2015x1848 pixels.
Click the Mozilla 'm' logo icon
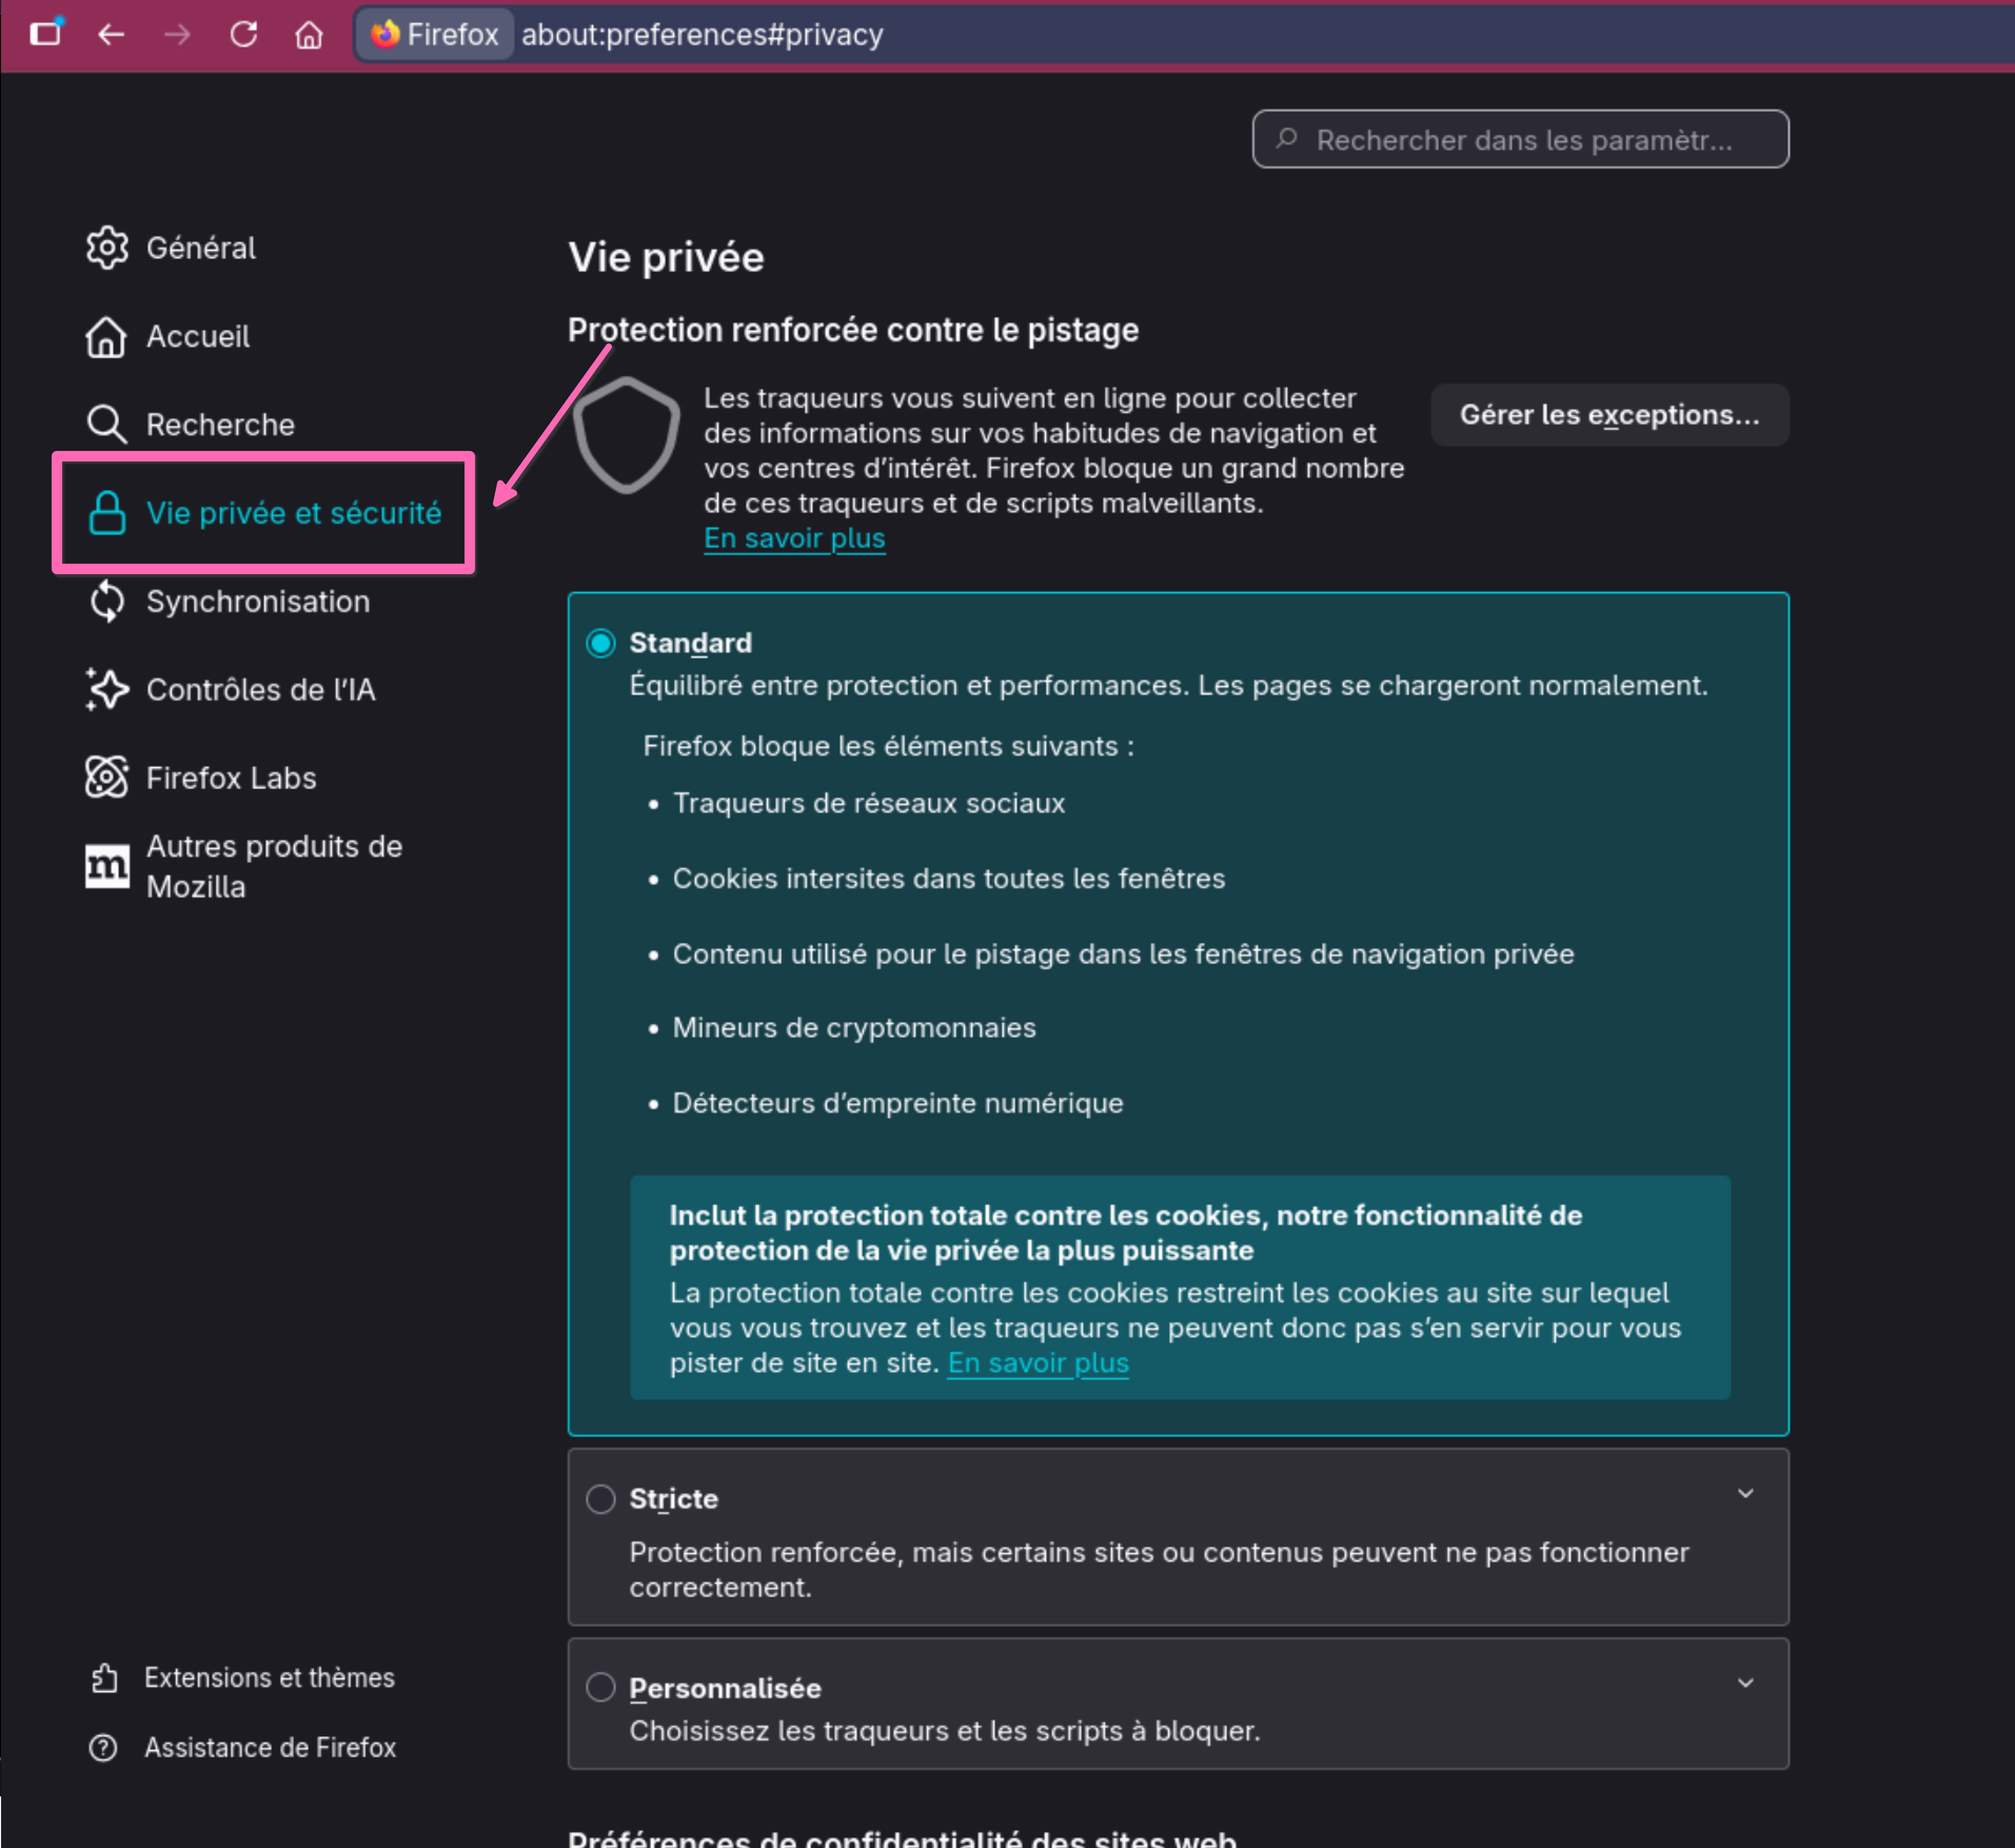[x=106, y=866]
